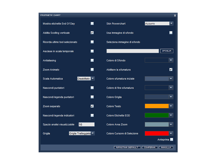
Task: Click the Colore Griglia swatch
Action: coord(157,97)
